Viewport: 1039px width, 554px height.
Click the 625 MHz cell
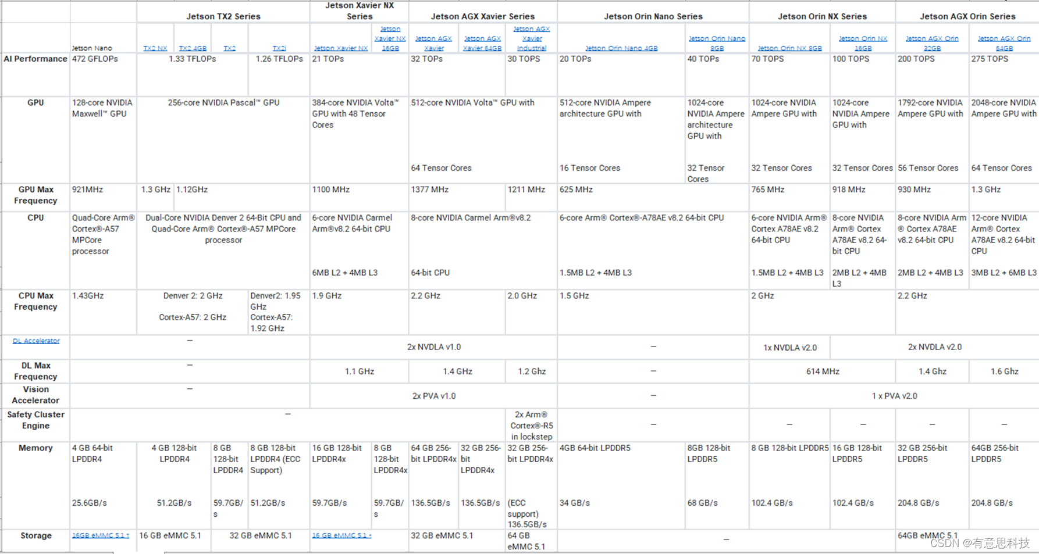point(576,190)
